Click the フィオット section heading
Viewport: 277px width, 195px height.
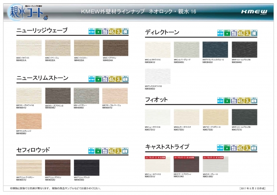pyautogui.click(x=156, y=100)
